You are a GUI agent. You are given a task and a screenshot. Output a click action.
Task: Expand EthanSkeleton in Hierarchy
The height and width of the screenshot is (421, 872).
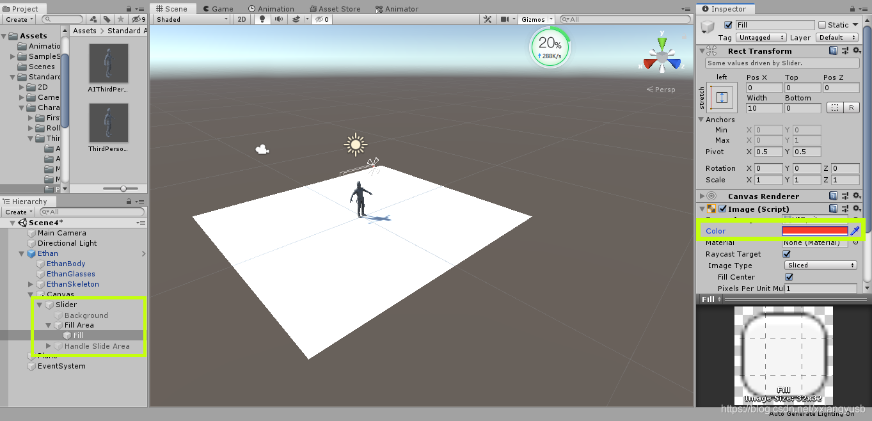(x=31, y=284)
